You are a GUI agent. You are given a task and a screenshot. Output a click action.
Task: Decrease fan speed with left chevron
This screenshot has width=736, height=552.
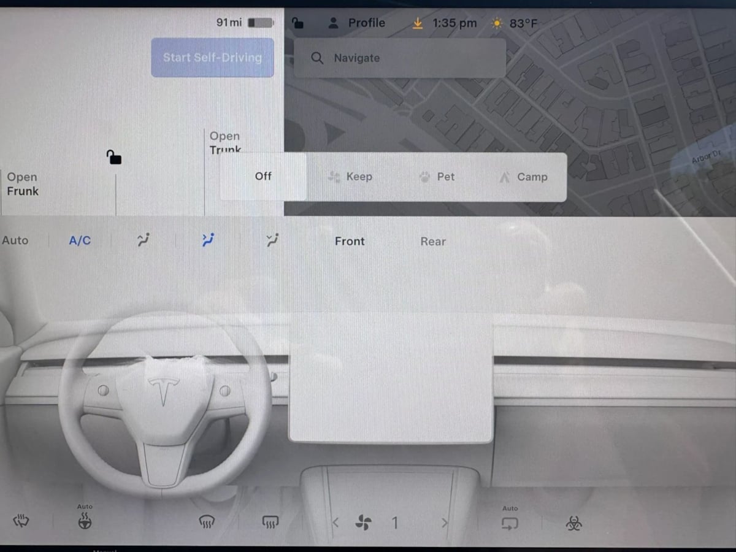tap(335, 523)
